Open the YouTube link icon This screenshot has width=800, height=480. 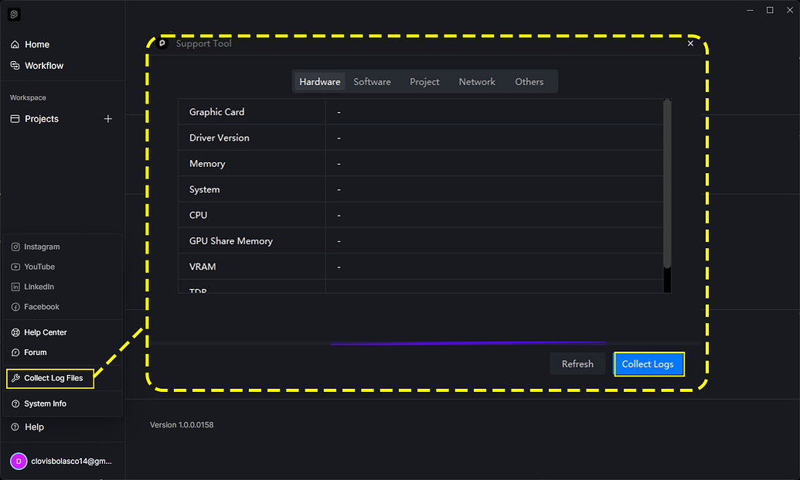pos(14,267)
